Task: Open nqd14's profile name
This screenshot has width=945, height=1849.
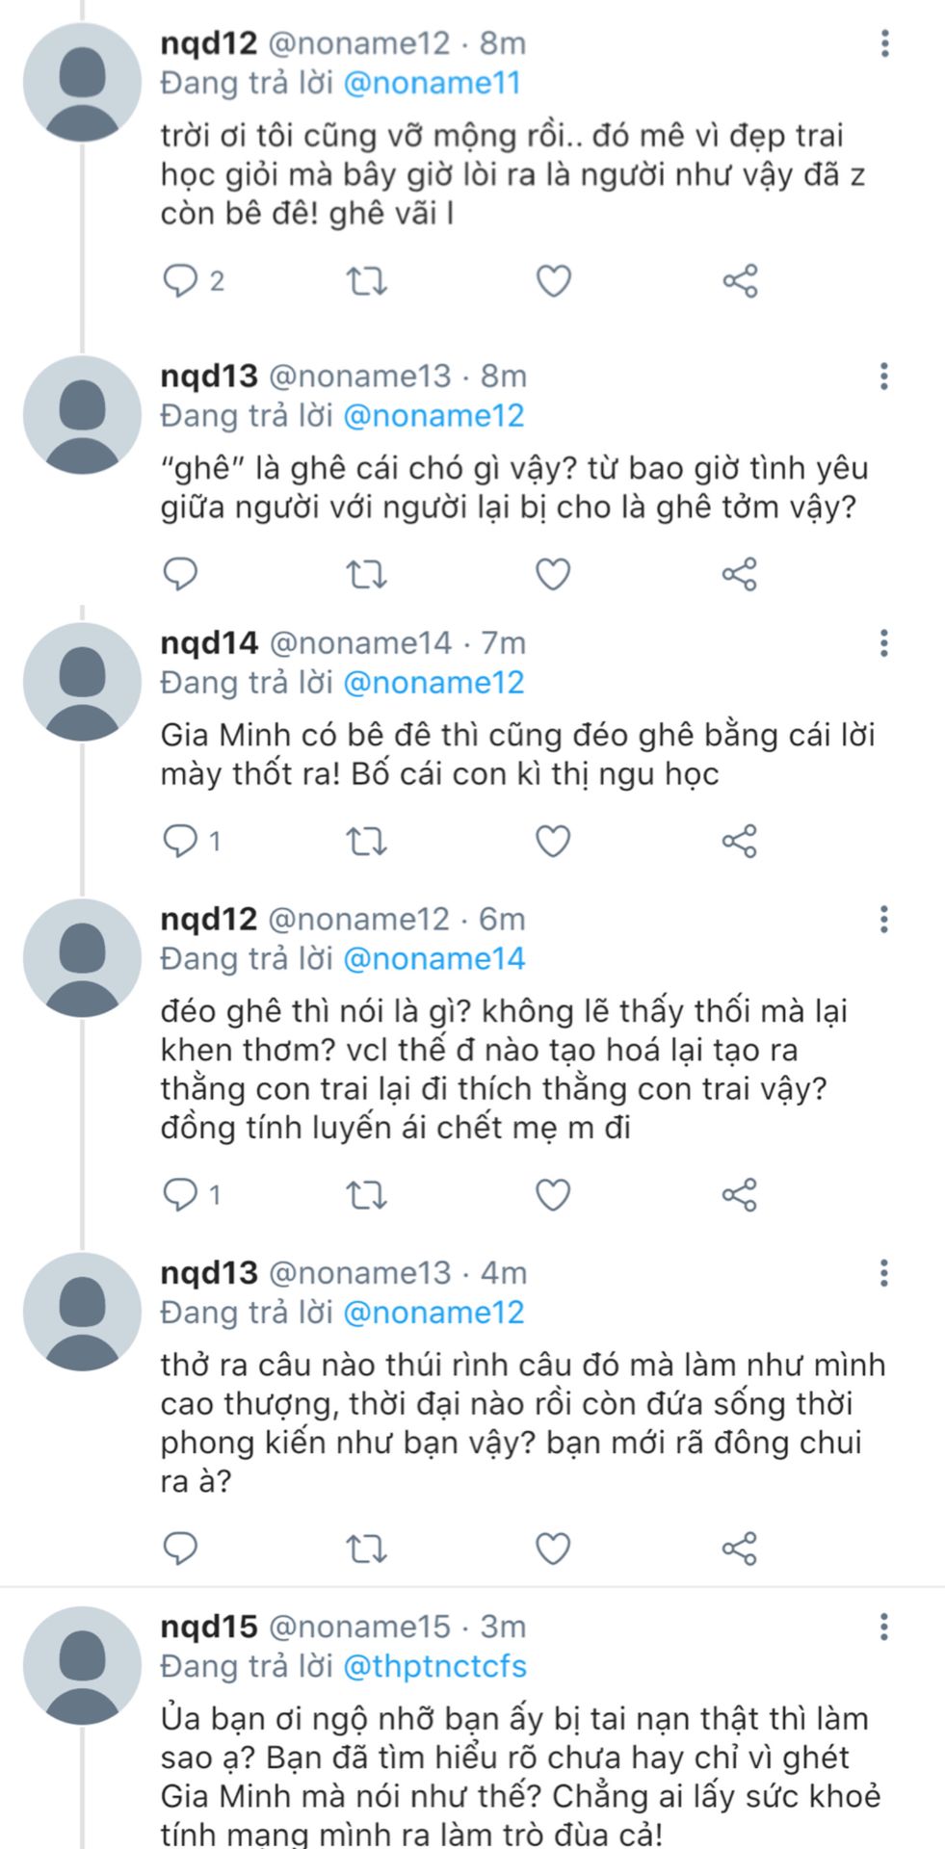Action: 209,643
